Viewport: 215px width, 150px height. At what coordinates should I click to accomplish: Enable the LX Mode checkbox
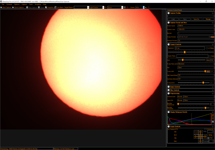coord(207,48)
